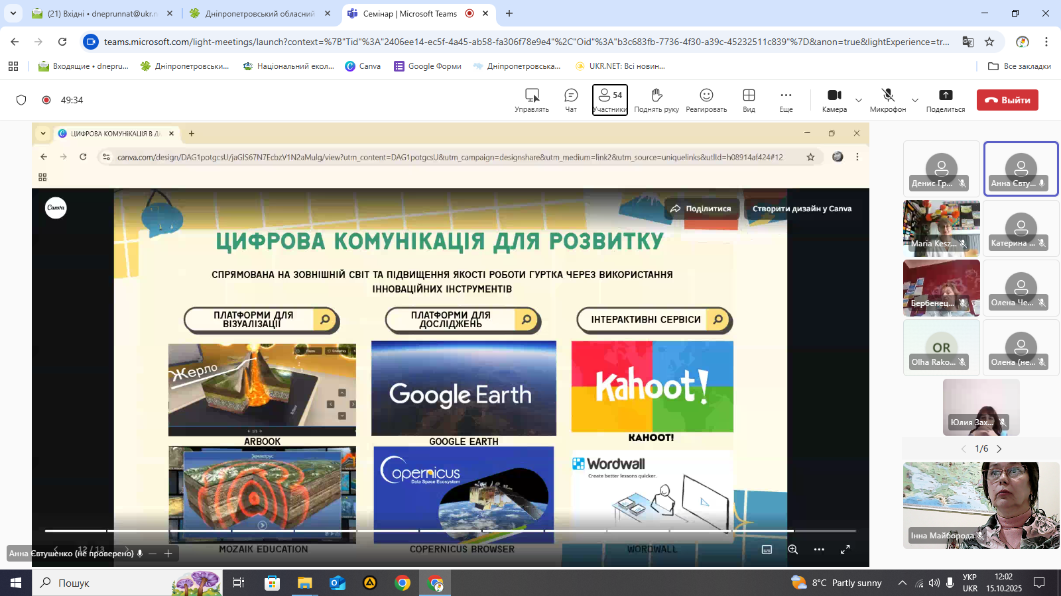Open the Participants list showing 54
Screen dimensions: 1061x596
609,99
